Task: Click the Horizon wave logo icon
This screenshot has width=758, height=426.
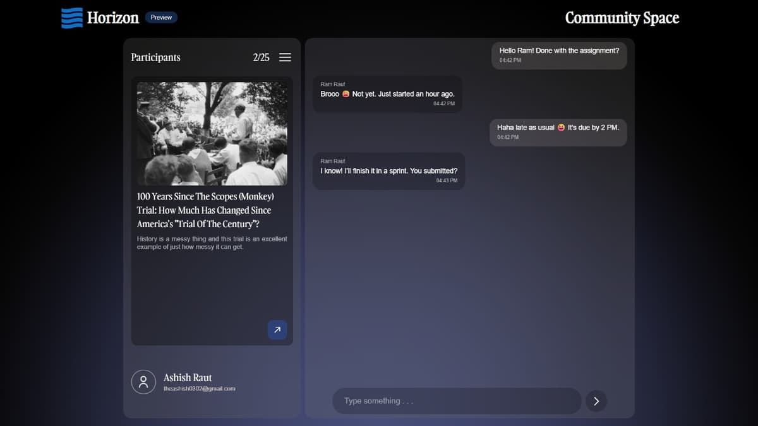Action: tap(72, 18)
